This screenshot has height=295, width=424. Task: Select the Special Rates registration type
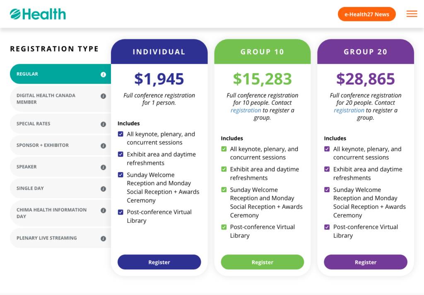click(x=60, y=124)
